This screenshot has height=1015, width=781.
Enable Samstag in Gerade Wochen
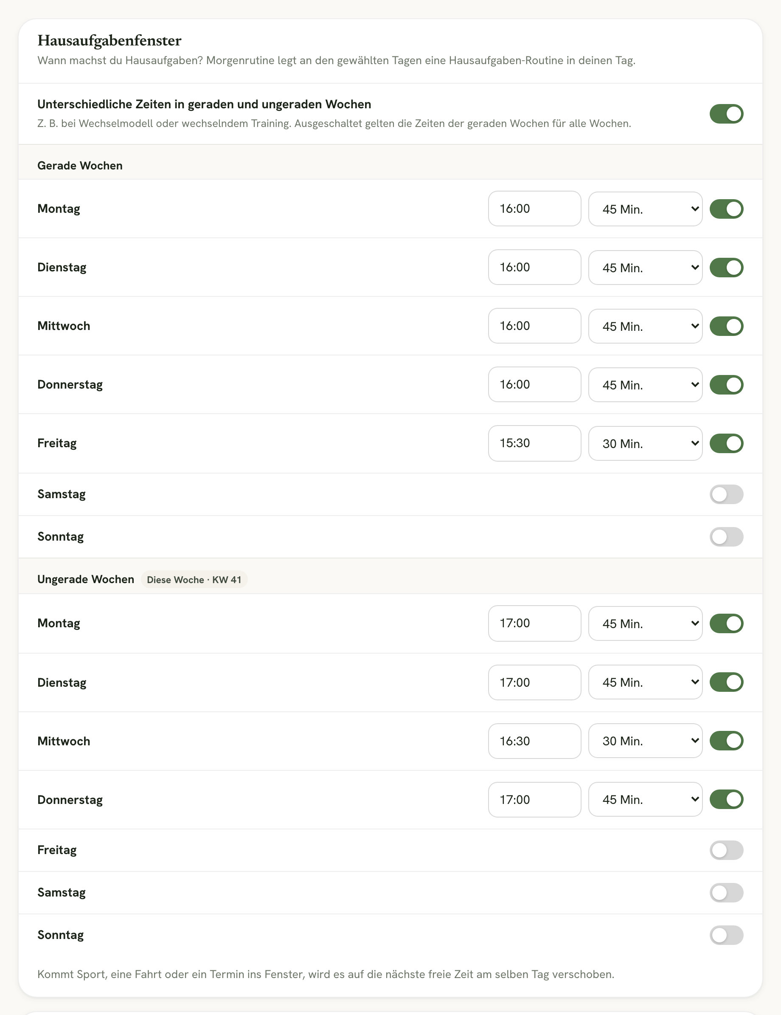coord(726,494)
